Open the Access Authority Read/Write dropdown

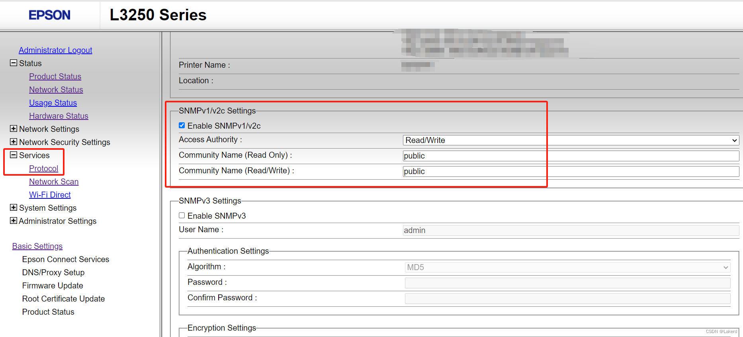pos(571,140)
